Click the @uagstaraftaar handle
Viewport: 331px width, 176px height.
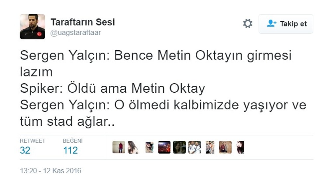(x=75, y=33)
